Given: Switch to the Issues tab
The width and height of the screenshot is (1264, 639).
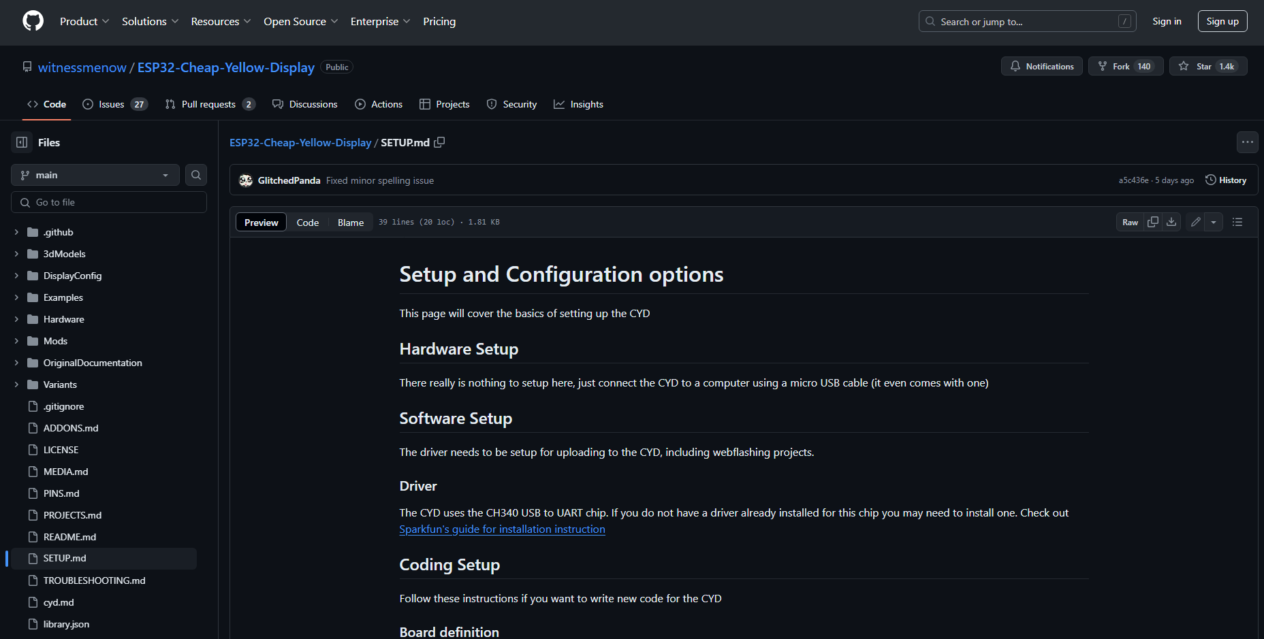Looking at the screenshot, I should click(x=115, y=104).
